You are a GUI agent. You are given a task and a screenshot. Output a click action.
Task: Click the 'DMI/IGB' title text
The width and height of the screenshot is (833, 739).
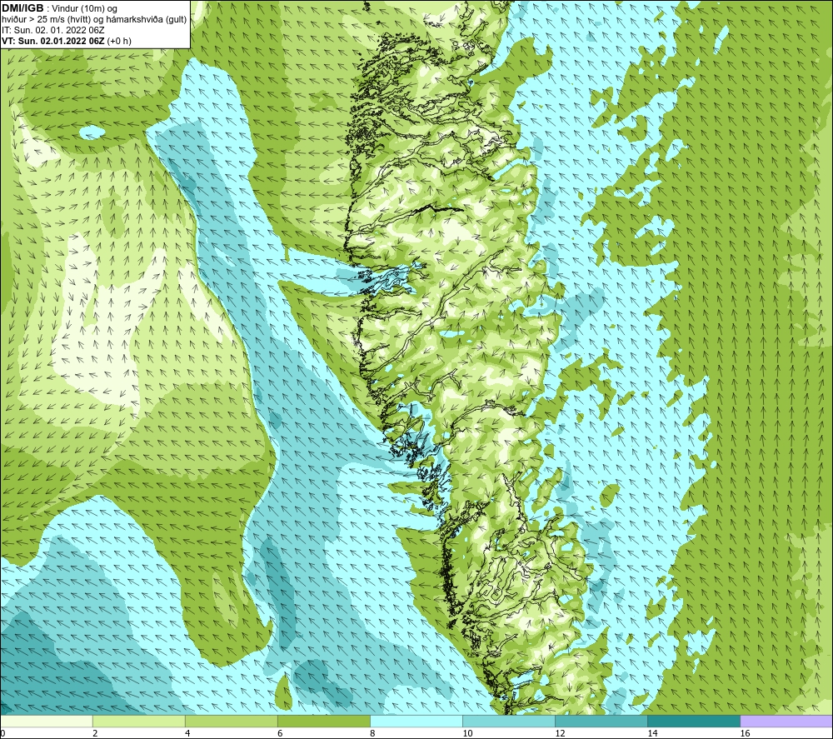click(x=22, y=8)
